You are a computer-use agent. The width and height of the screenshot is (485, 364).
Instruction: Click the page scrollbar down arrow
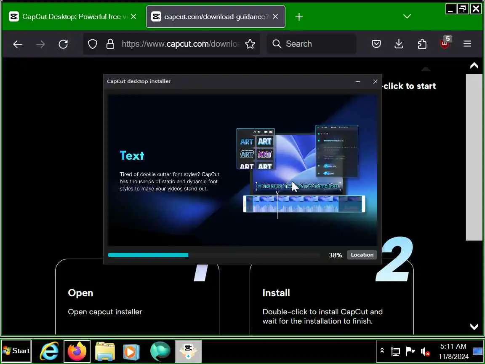474,327
